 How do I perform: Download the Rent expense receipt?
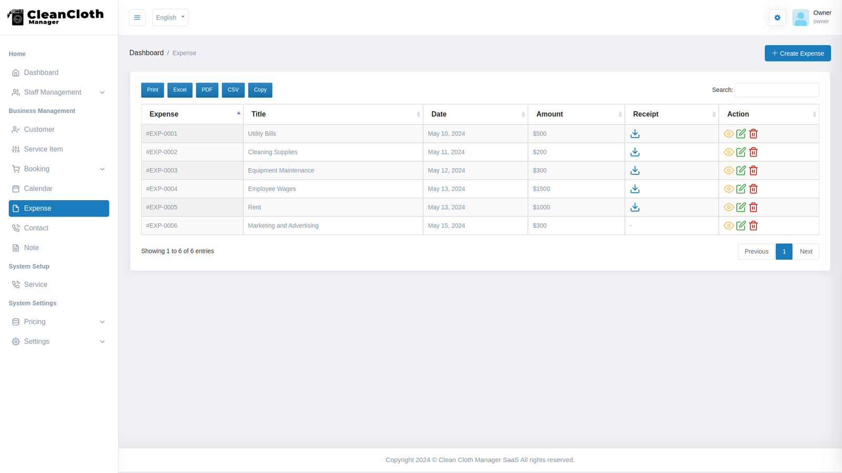(635, 207)
